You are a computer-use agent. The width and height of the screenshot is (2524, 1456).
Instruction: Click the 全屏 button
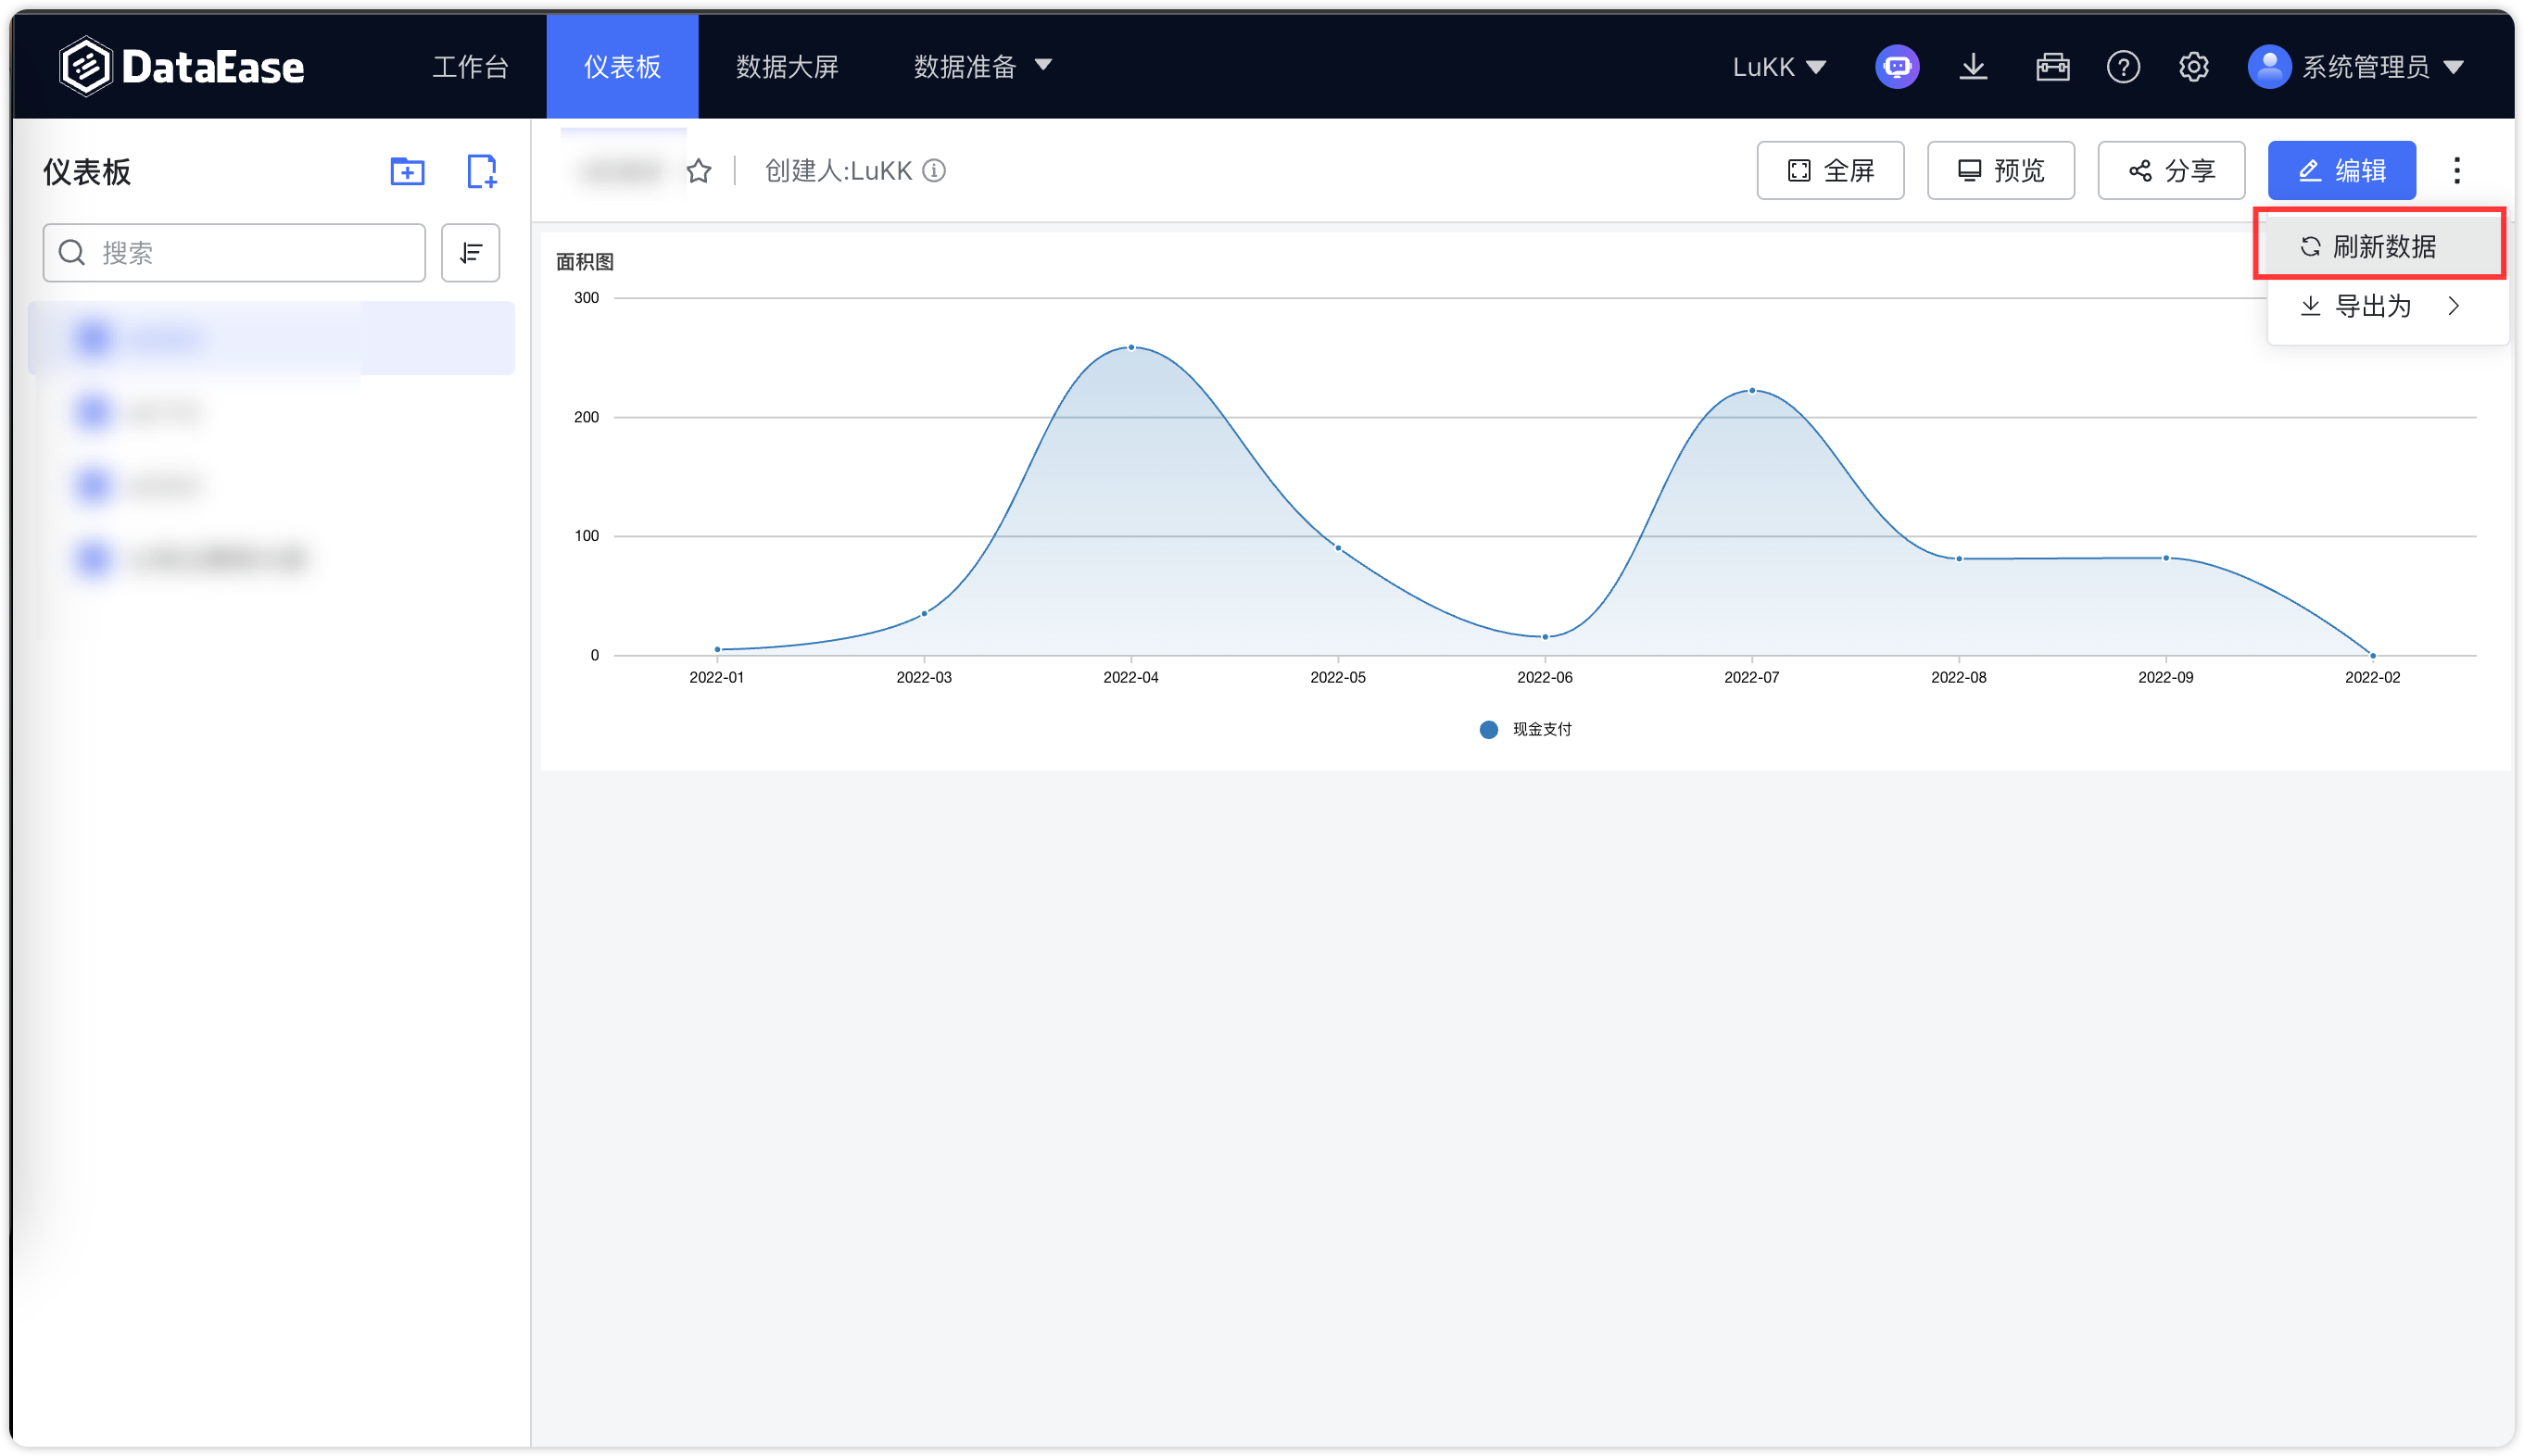[1830, 171]
